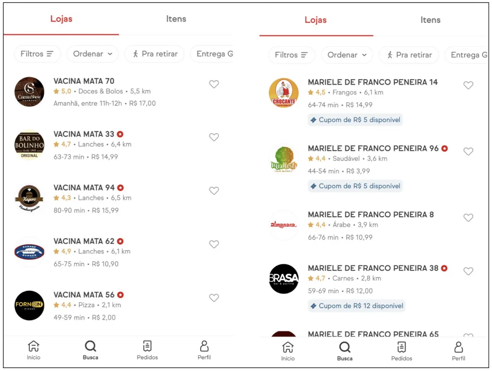Go to Início in left screen's bottom bar

(x=34, y=350)
